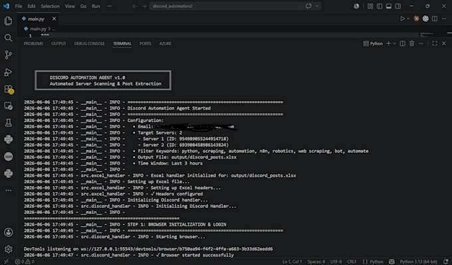Click the remote window indicator in status bar
The height and width of the screenshot is (265, 452).
click(x=6, y=262)
